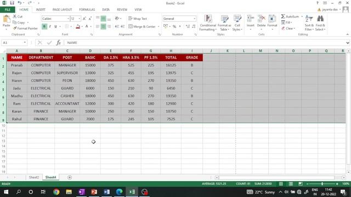Toggle align text left
The image size is (351, 197).
click(x=98, y=27)
